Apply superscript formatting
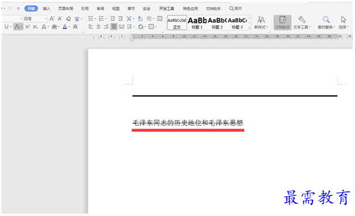The image size is (355, 216). (28, 27)
